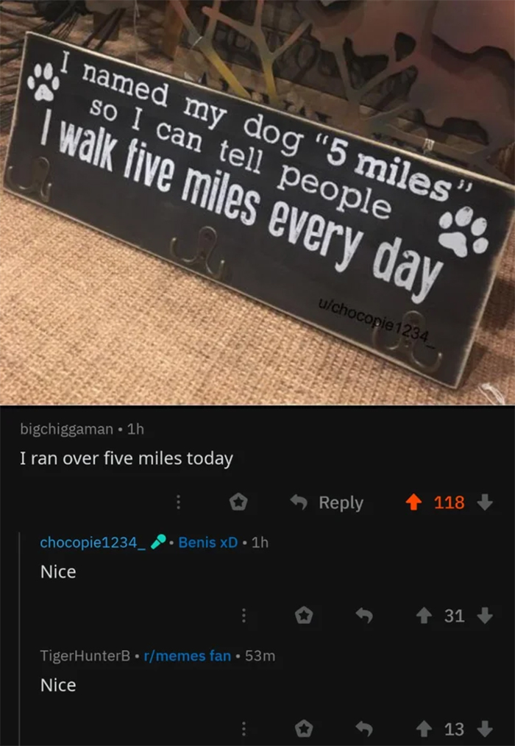The width and height of the screenshot is (515, 746).
Task: Reply arrow on chocopie1234_'s comment
Action: pos(364,616)
